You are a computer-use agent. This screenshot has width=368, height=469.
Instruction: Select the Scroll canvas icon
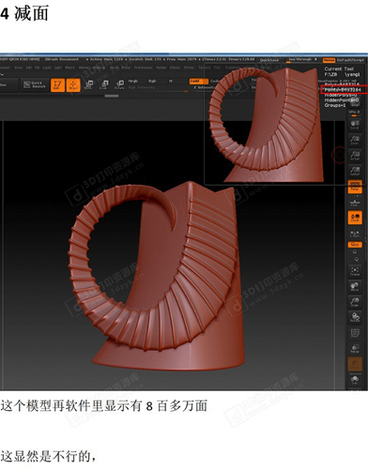click(x=354, y=125)
